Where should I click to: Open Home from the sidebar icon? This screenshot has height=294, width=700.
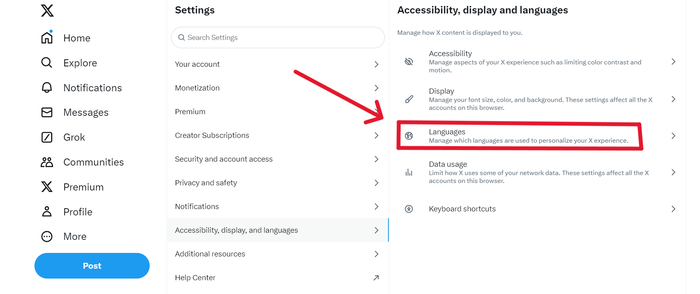(47, 38)
